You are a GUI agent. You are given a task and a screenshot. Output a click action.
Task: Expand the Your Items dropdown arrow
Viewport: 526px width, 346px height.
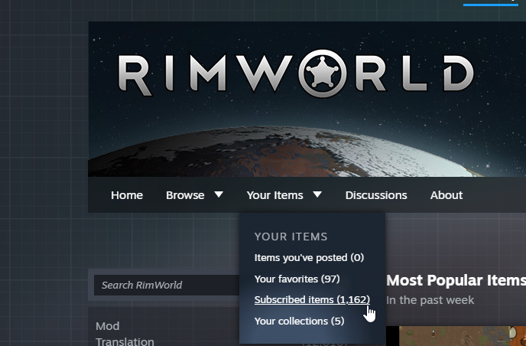317,194
